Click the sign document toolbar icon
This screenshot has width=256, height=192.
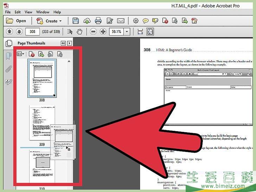click(x=194, y=21)
